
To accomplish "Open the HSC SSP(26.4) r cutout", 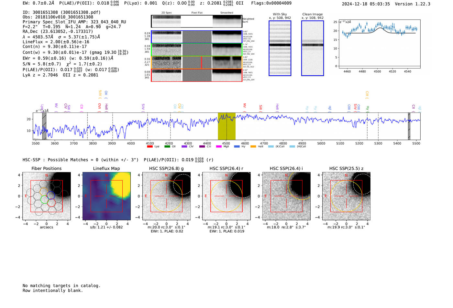I will click(226, 196).
